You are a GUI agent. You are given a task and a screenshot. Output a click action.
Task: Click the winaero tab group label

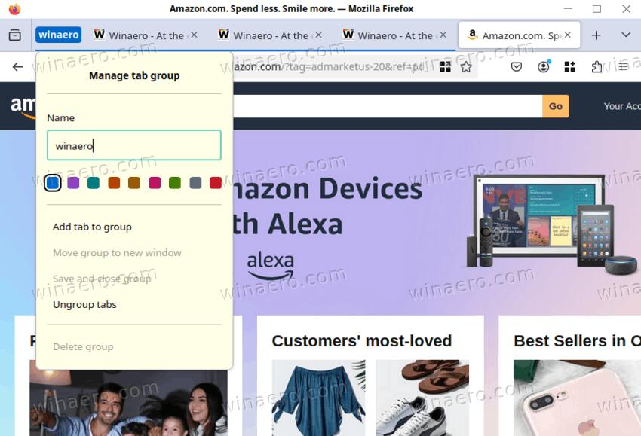pos(59,35)
